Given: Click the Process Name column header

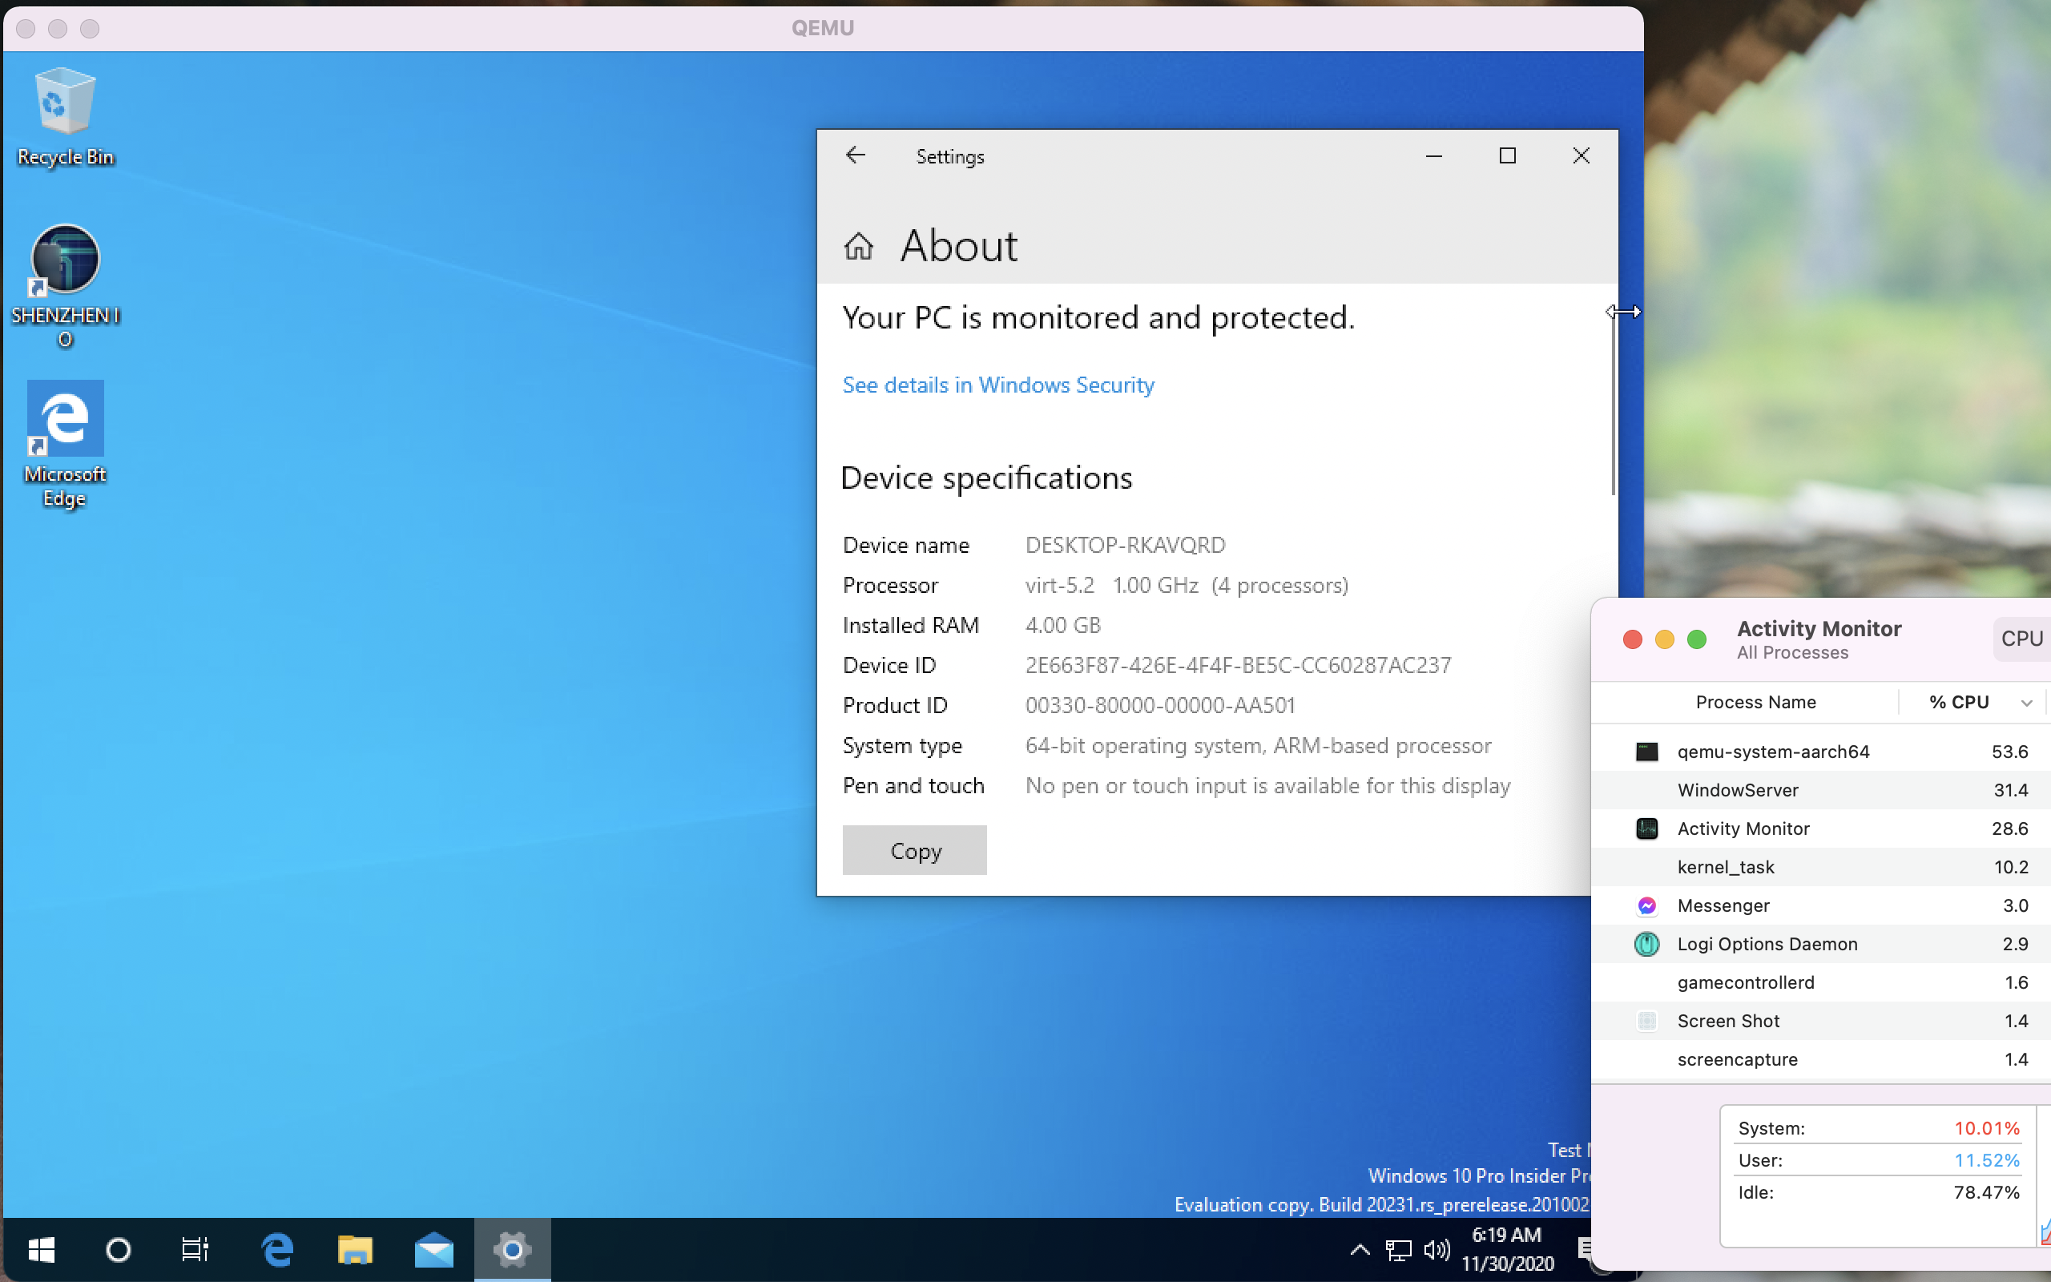Looking at the screenshot, I should pyautogui.click(x=1755, y=702).
